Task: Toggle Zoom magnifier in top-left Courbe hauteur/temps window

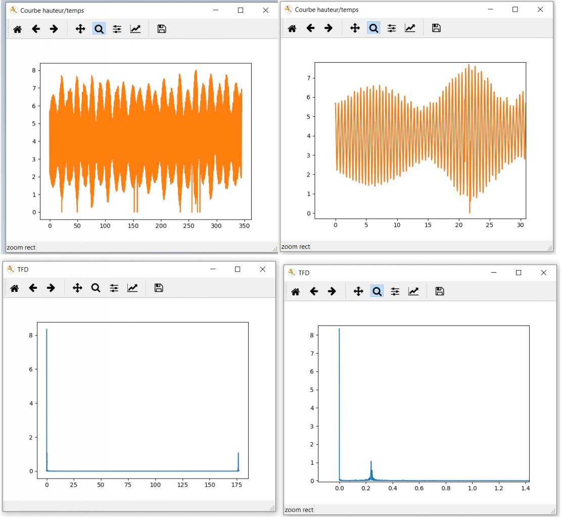Action: pos(99,29)
